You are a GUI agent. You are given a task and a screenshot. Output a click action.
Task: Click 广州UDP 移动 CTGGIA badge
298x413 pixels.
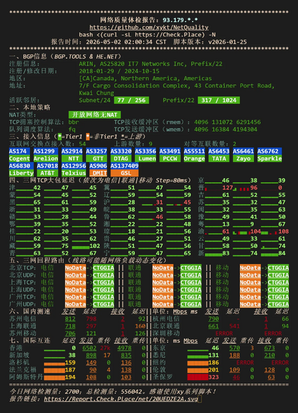point(278,304)
